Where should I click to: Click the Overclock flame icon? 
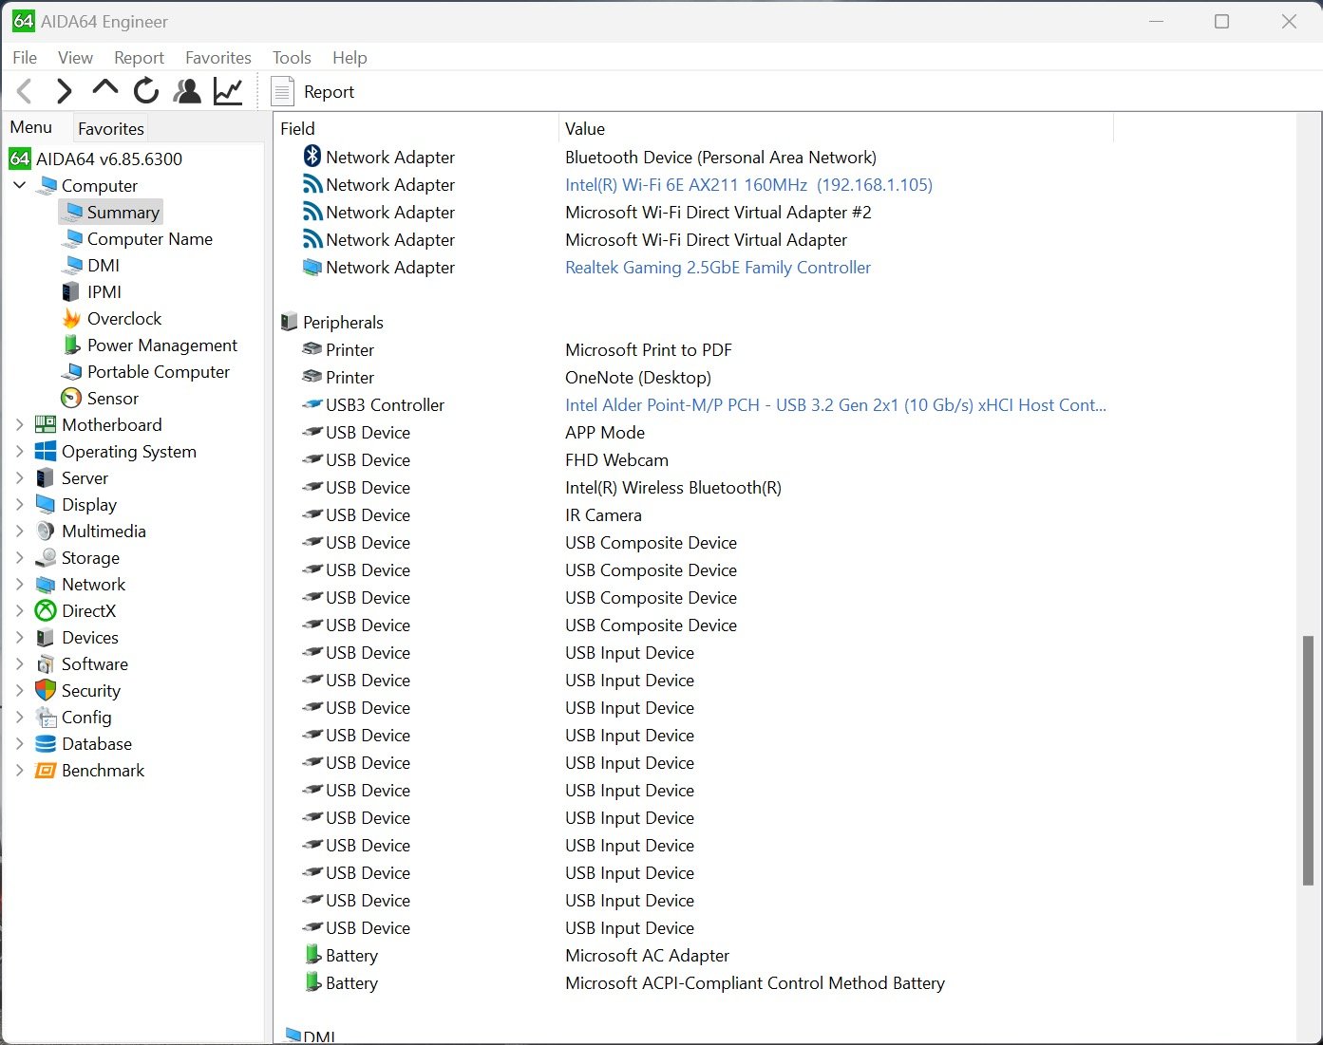pos(71,319)
